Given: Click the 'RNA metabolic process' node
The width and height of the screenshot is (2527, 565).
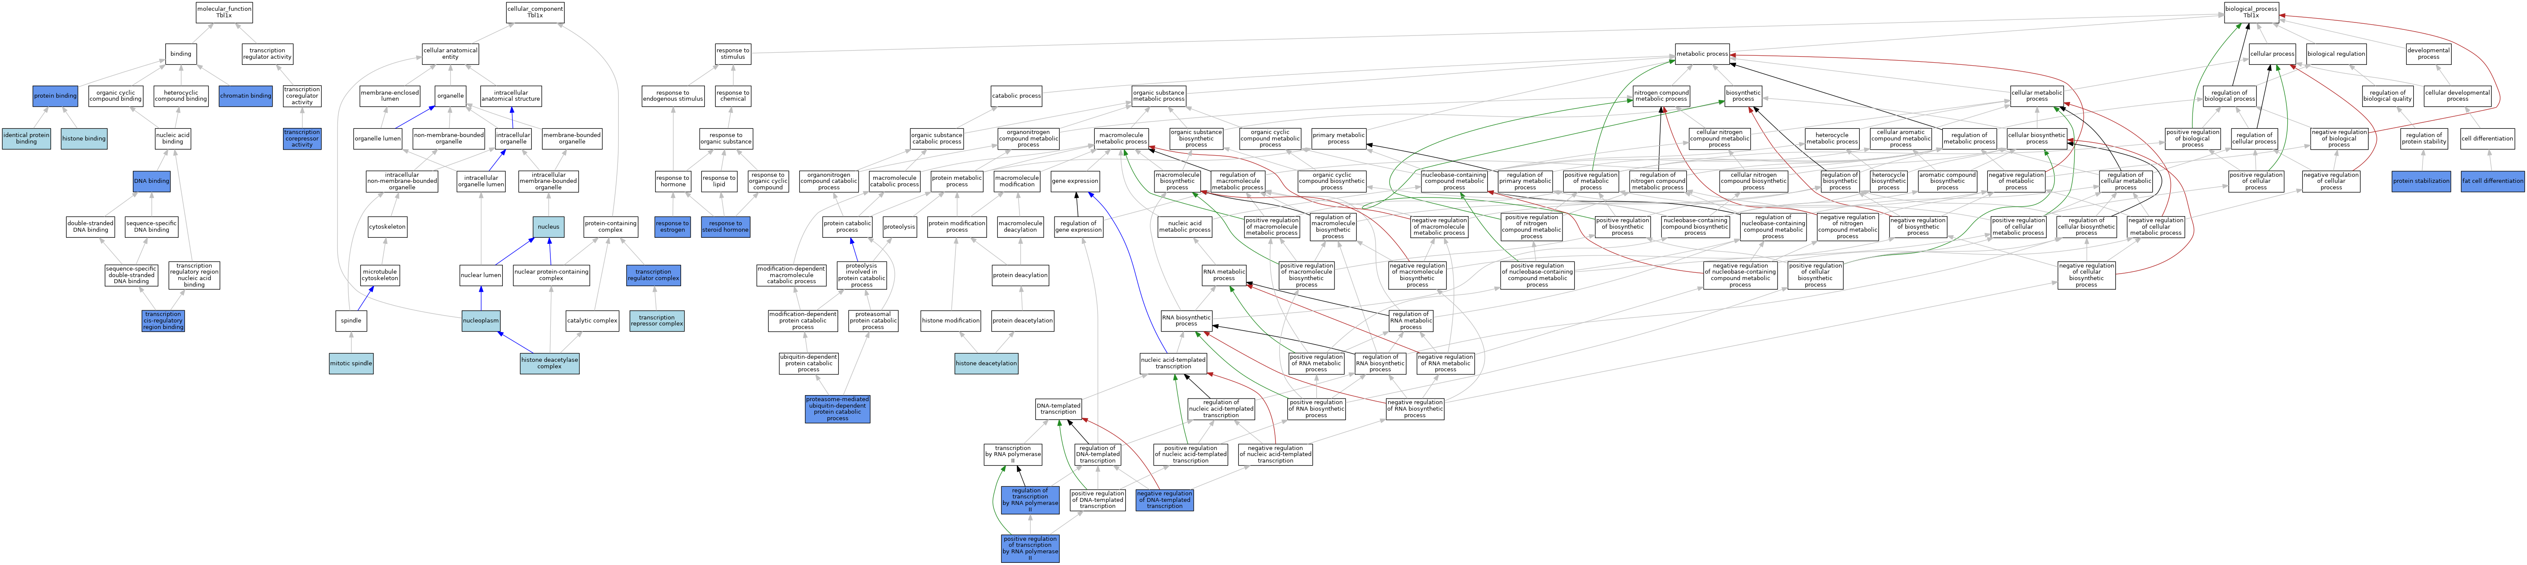Looking at the screenshot, I should click(1224, 275).
